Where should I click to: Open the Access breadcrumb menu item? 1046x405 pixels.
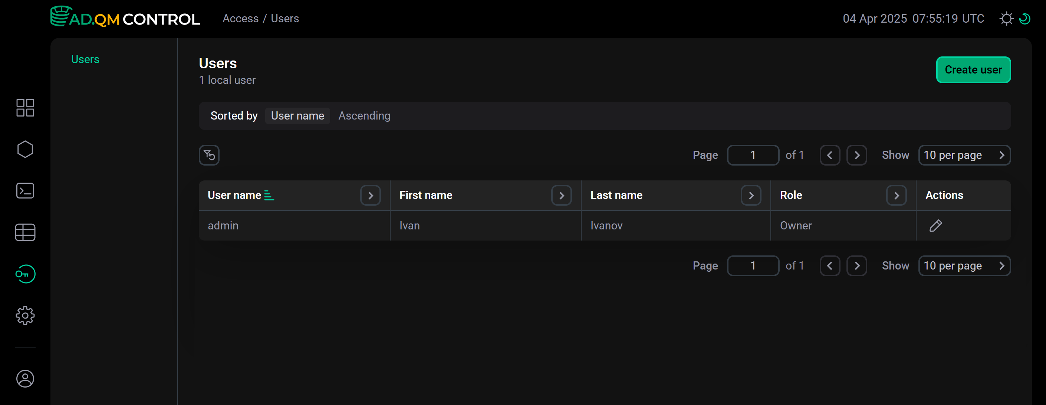coord(240,18)
